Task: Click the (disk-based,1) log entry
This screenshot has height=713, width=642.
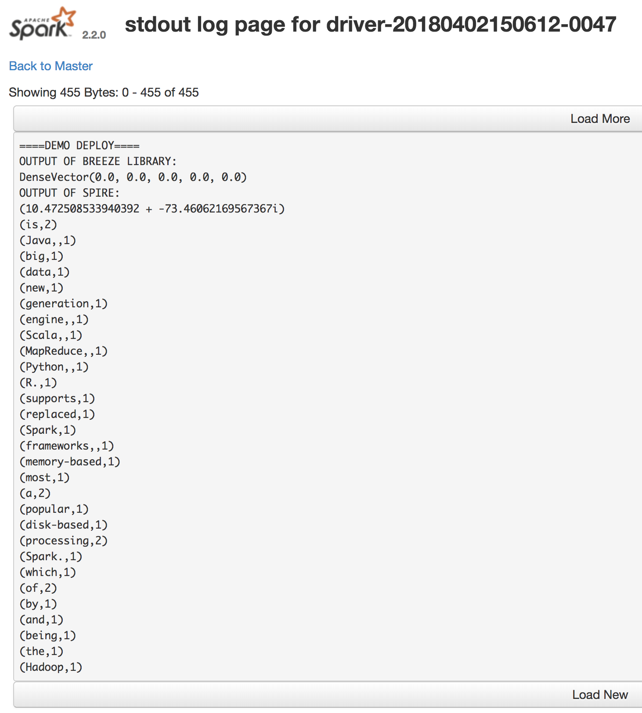Action: (x=63, y=525)
